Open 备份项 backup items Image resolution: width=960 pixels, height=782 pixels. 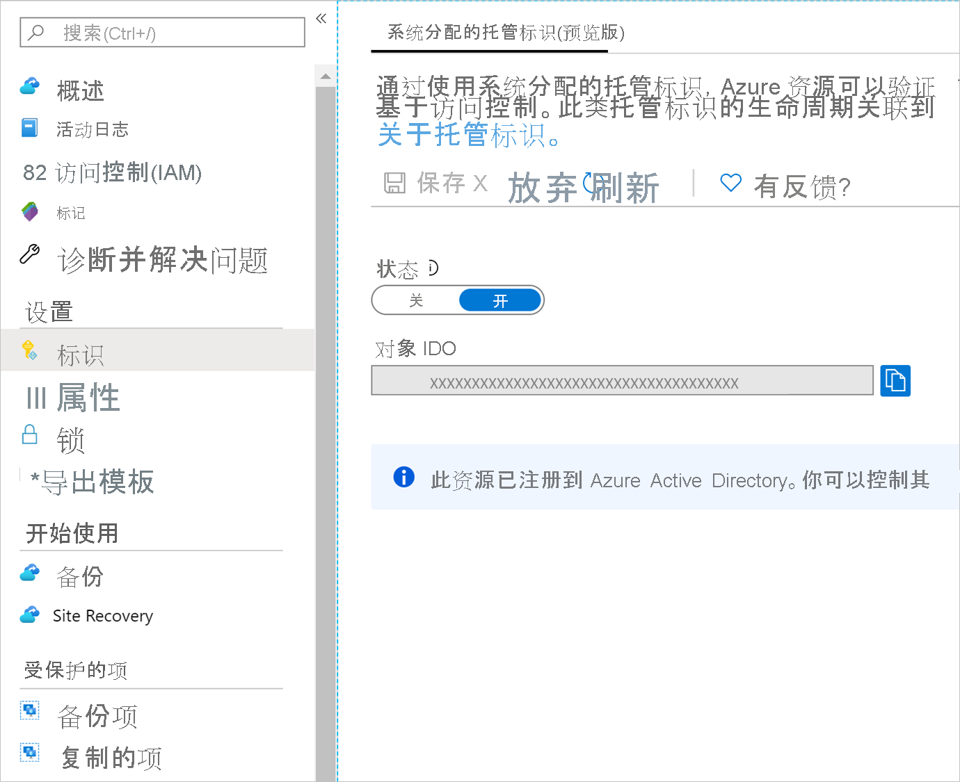tap(97, 716)
